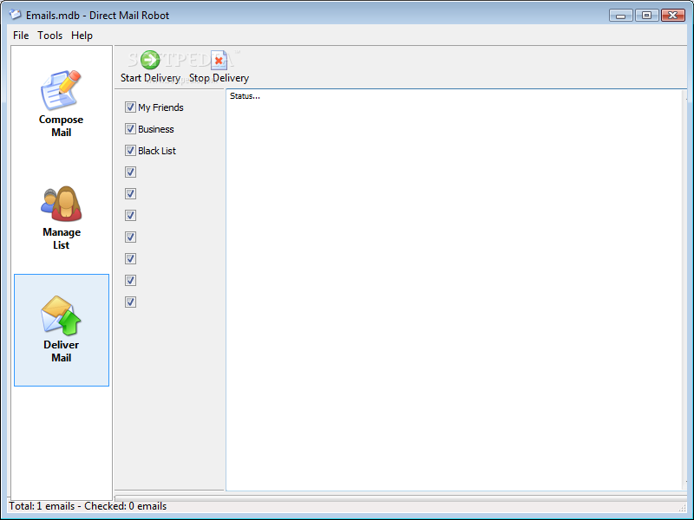Screen dimensions: 694x520
Task: Click the Manage List label text
Action: (62, 239)
